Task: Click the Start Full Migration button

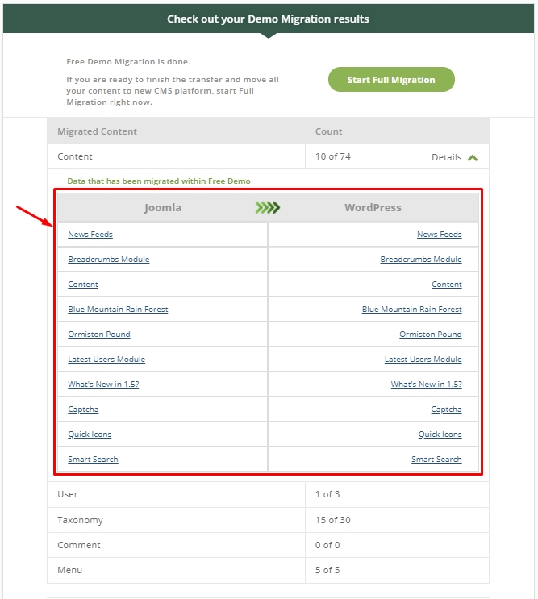Action: tap(391, 80)
